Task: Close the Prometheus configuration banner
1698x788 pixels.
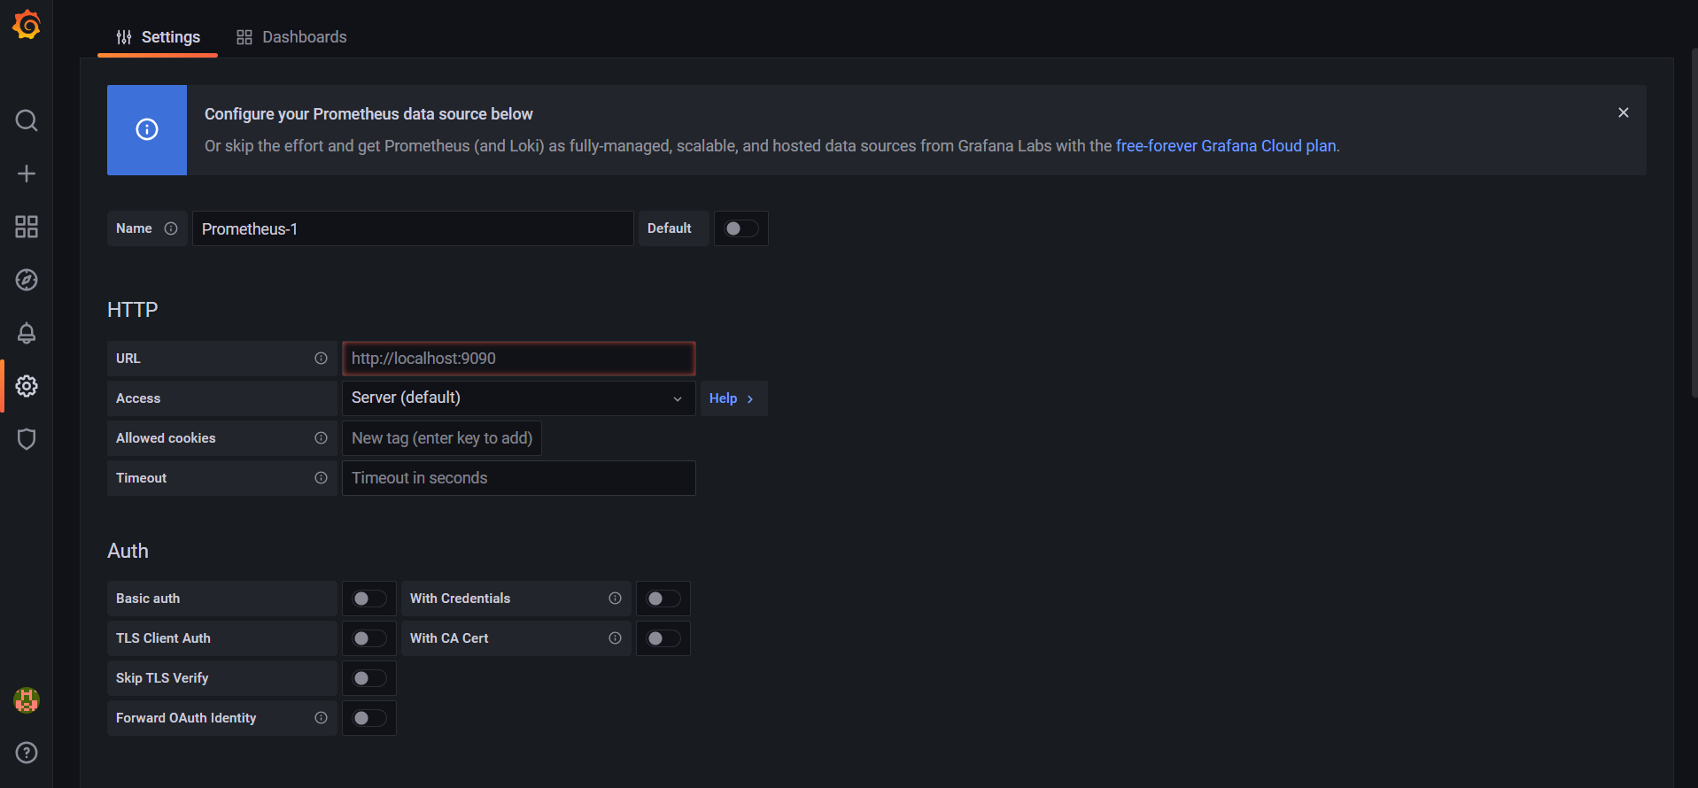Action: pyautogui.click(x=1624, y=112)
